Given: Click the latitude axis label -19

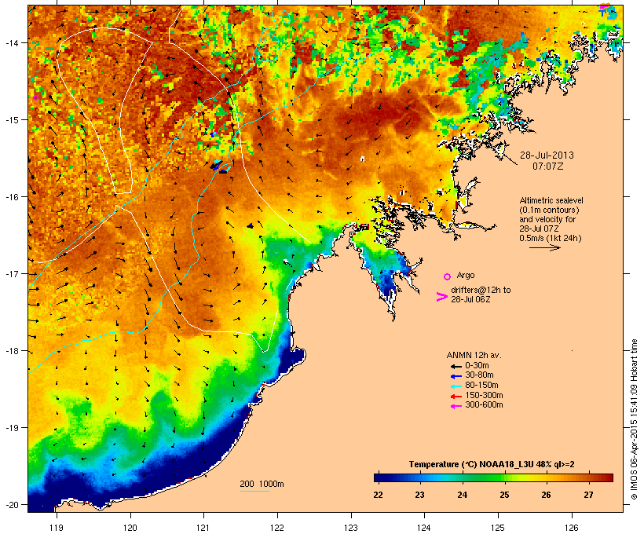Looking at the screenshot, I should pos(11,428).
